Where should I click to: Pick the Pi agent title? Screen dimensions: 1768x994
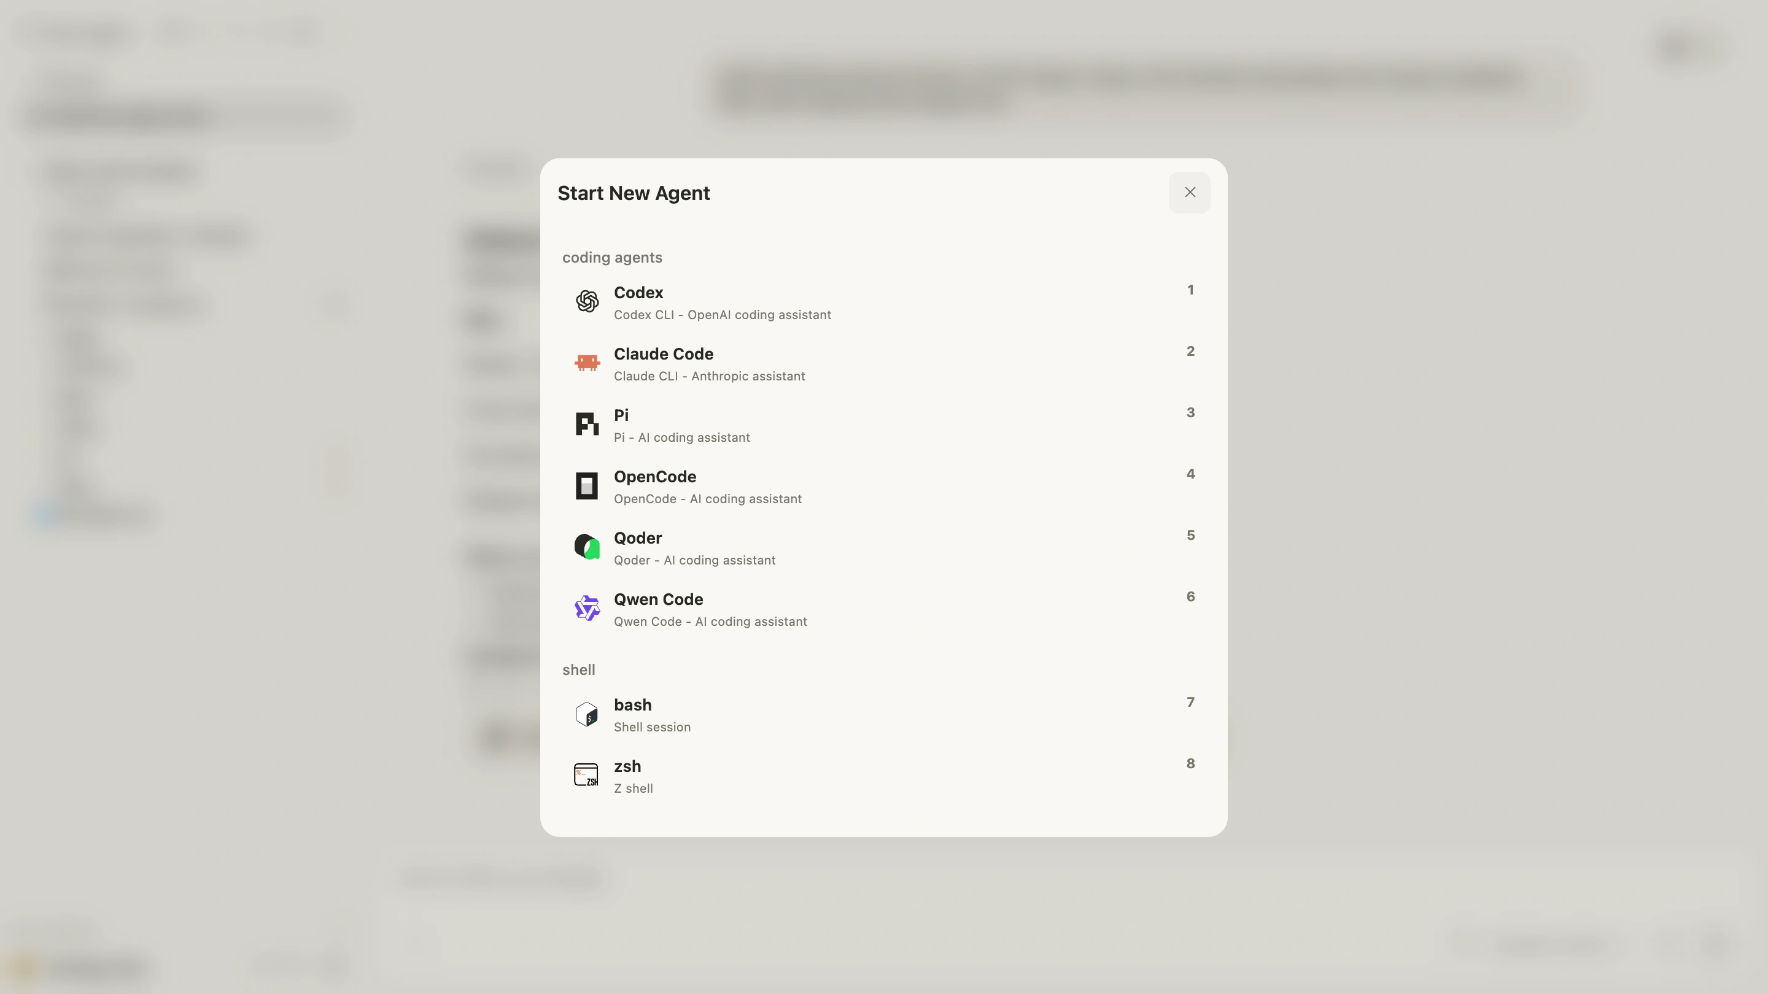click(x=621, y=416)
